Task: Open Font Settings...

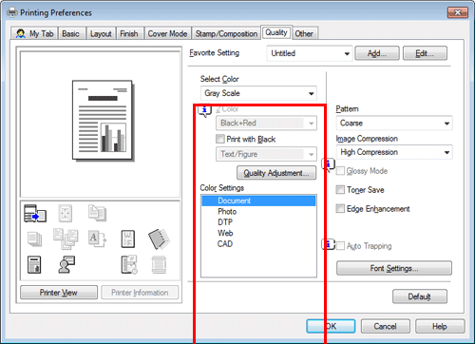Action: coord(394,268)
